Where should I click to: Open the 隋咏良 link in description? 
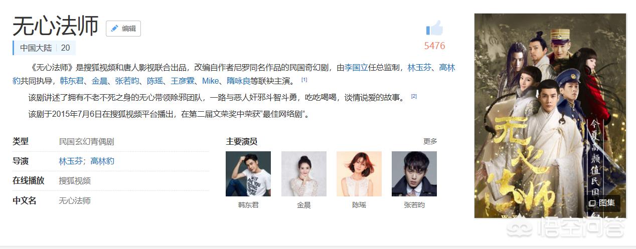pyautogui.click(x=239, y=81)
